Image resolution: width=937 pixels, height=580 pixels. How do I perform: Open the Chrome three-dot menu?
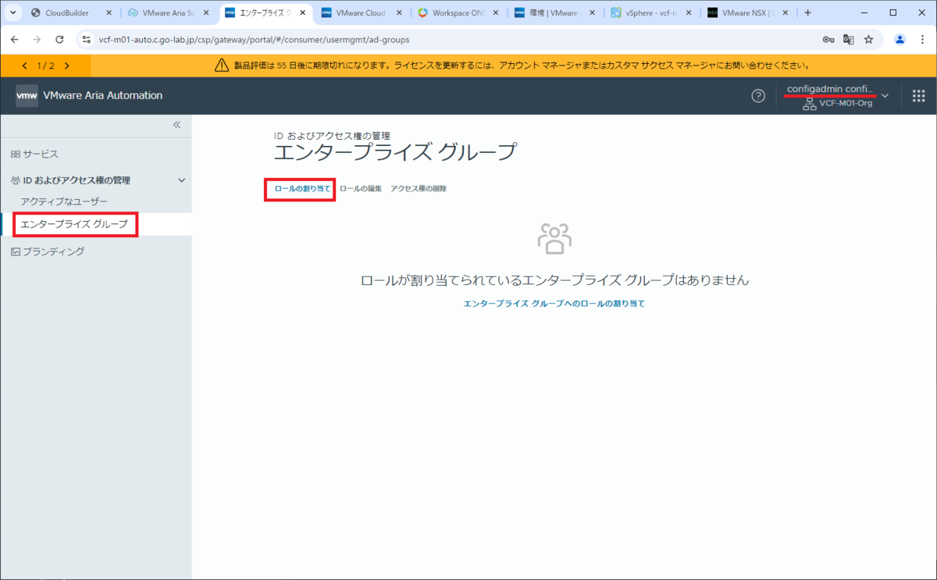(922, 39)
